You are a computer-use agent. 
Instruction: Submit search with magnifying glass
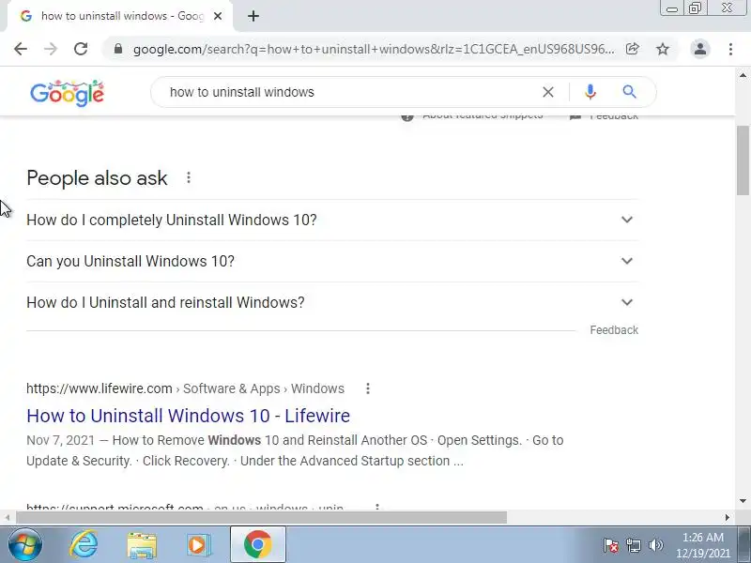629,91
